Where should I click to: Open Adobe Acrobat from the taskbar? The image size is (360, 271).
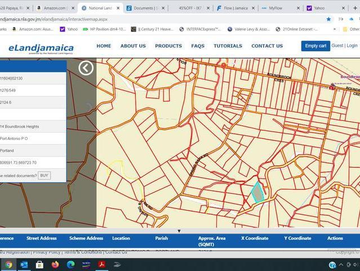click(x=102, y=264)
